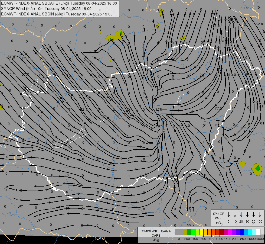The image size is (265, 244).
Task: Click the J/kg unit label in the legend
Action: pyautogui.click(x=156, y=240)
